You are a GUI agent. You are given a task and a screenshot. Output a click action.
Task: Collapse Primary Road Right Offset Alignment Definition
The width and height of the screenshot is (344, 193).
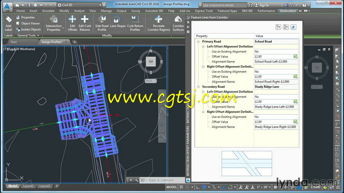point(203,67)
